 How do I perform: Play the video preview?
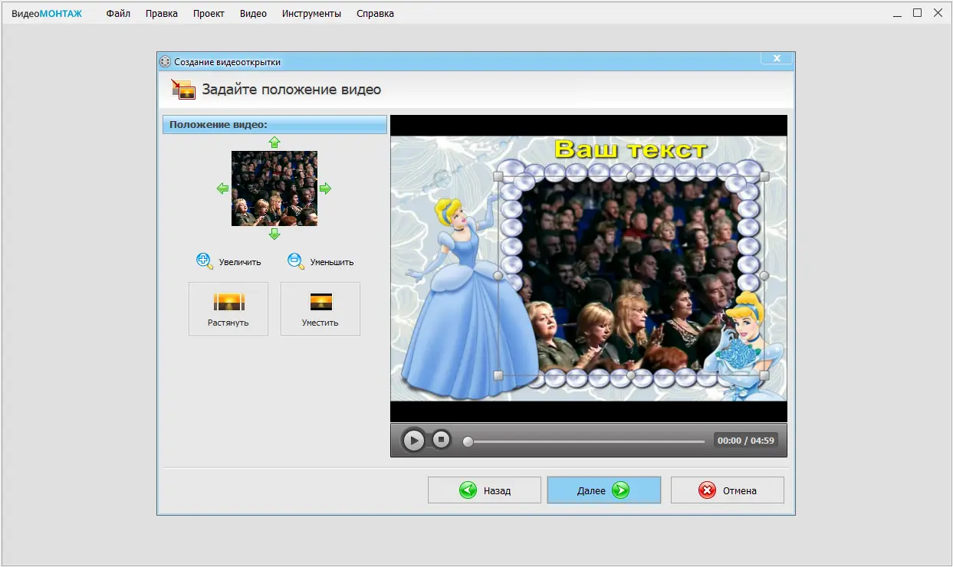413,441
